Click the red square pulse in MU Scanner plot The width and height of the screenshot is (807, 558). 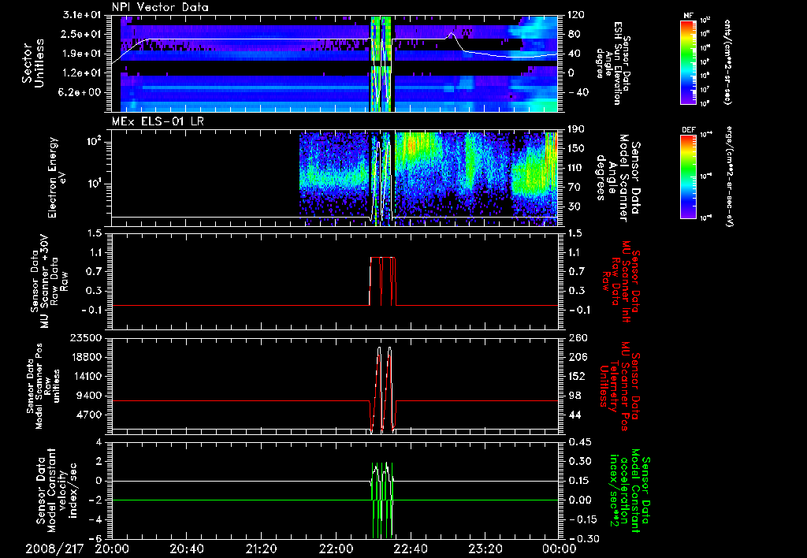tap(382, 281)
